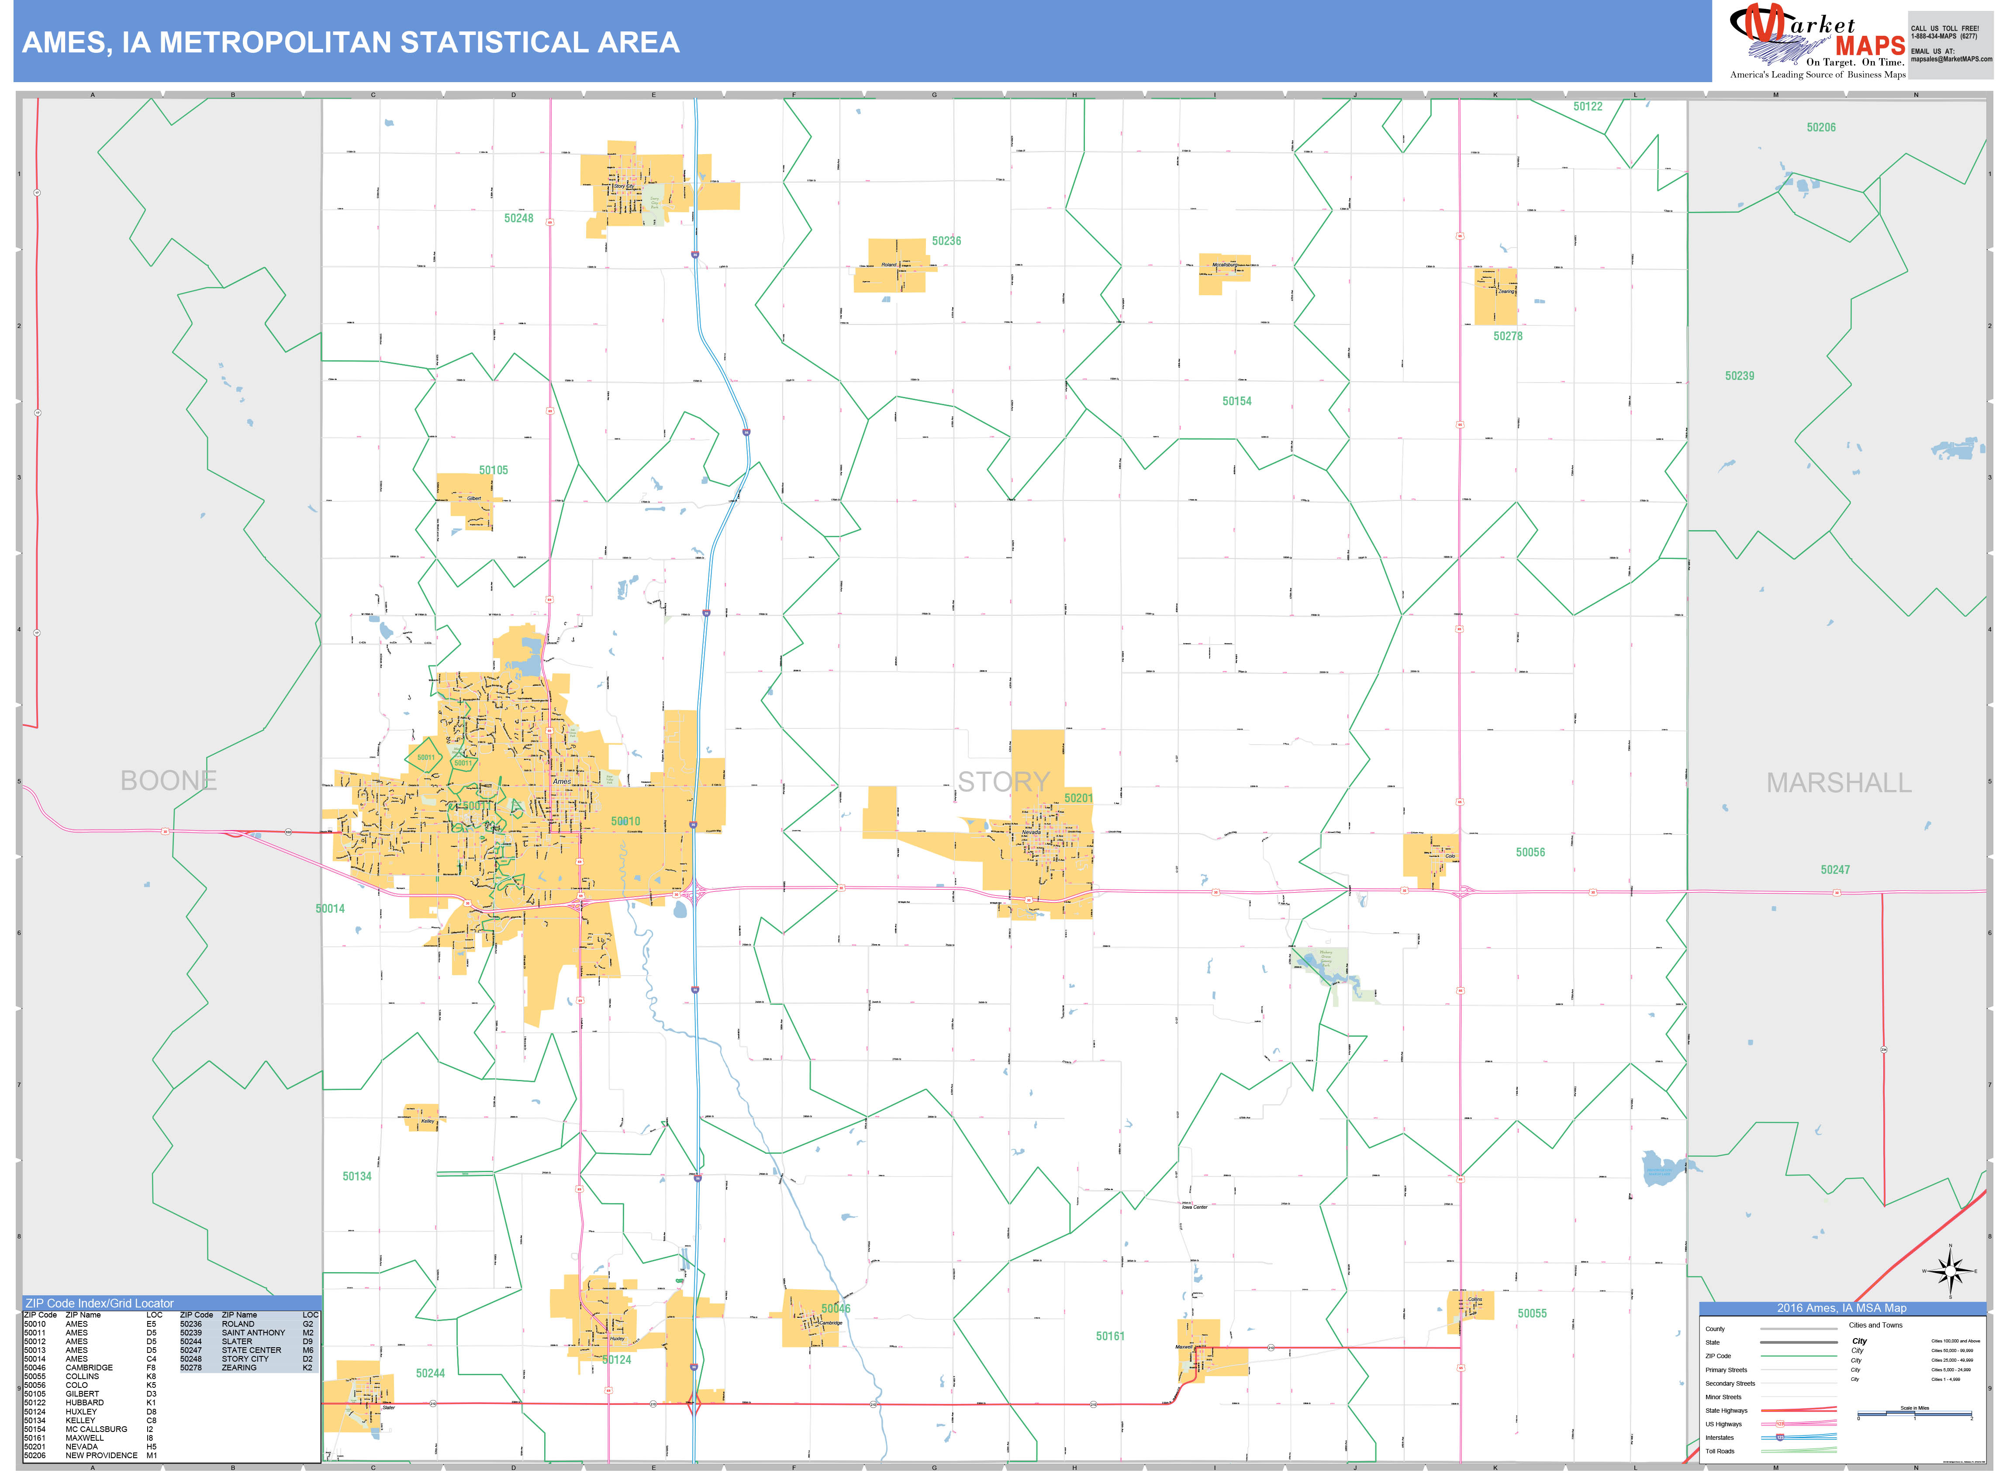The width and height of the screenshot is (2003, 1473).
Task: Click the green ZIP Code legend line
Action: (1798, 1356)
